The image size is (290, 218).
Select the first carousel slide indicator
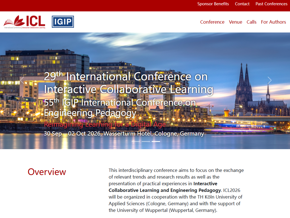tap(136, 141)
